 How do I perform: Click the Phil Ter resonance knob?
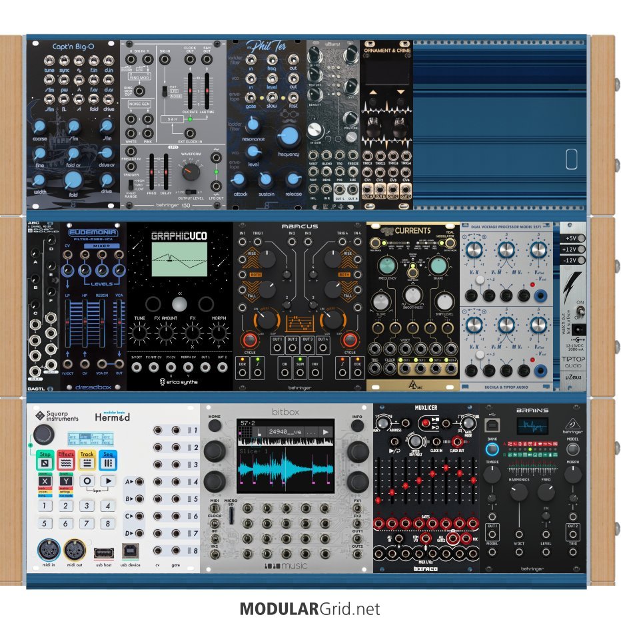point(253,124)
